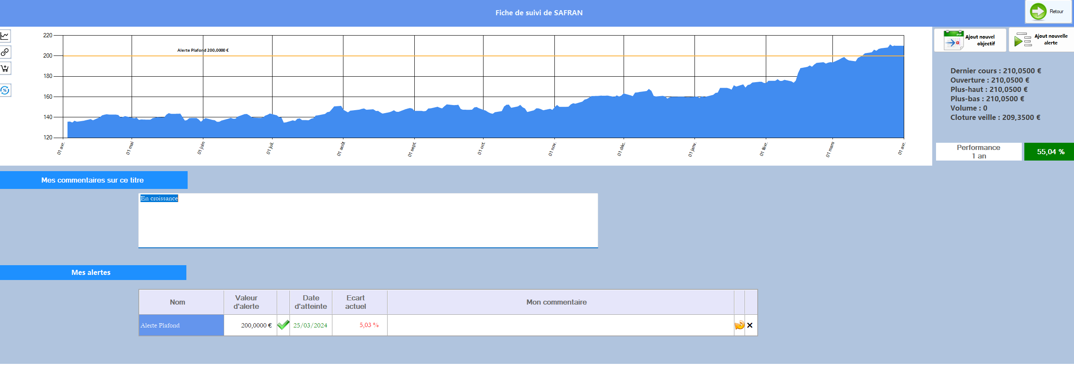Screen dimensions: 1074x366
Task: Click the Fiche de suivi de SAFRAN title
Action: (539, 13)
